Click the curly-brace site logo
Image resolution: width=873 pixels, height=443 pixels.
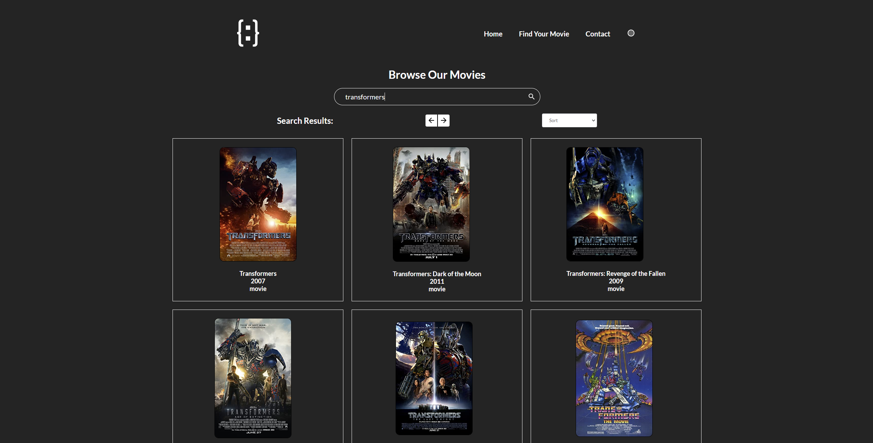pyautogui.click(x=248, y=33)
